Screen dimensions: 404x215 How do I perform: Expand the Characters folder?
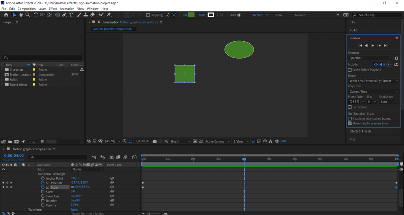pyautogui.click(x=2, y=70)
